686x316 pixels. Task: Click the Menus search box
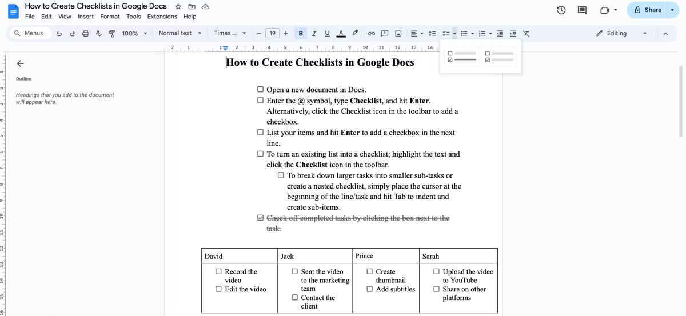click(30, 33)
